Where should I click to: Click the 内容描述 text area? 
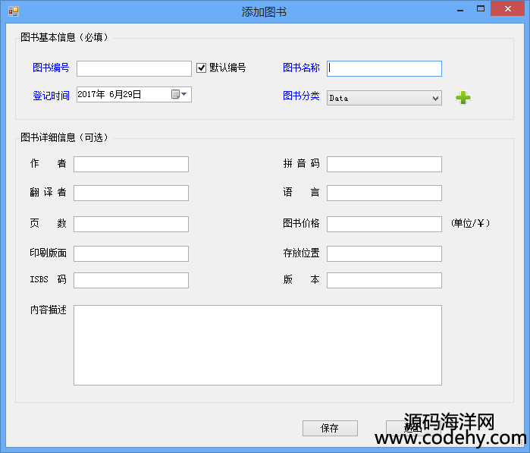[x=257, y=344]
